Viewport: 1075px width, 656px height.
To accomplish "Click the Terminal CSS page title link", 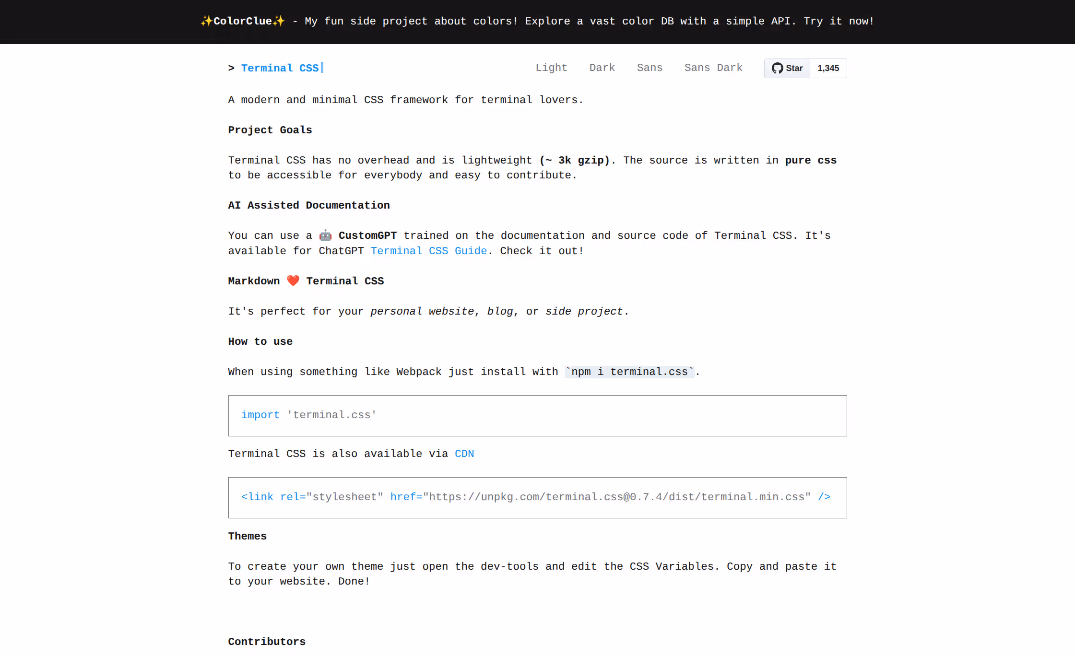I will (x=281, y=68).
